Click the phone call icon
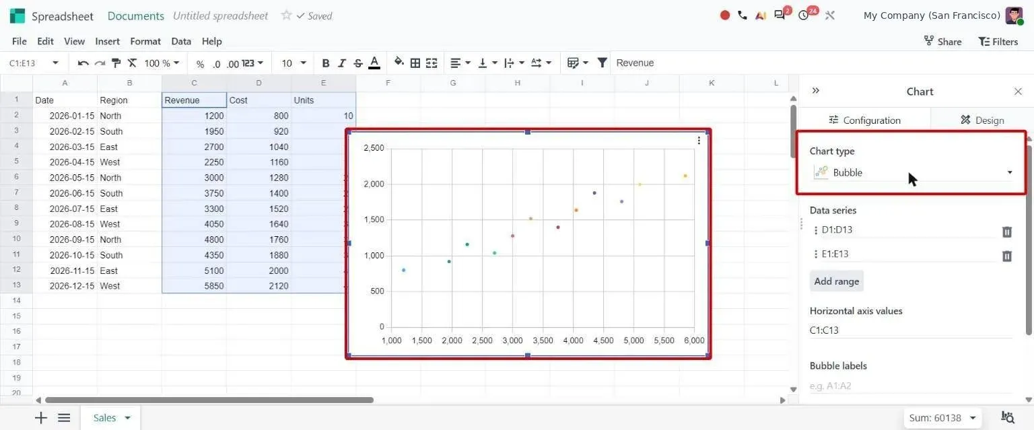This screenshot has height=430, width=1034. (743, 15)
